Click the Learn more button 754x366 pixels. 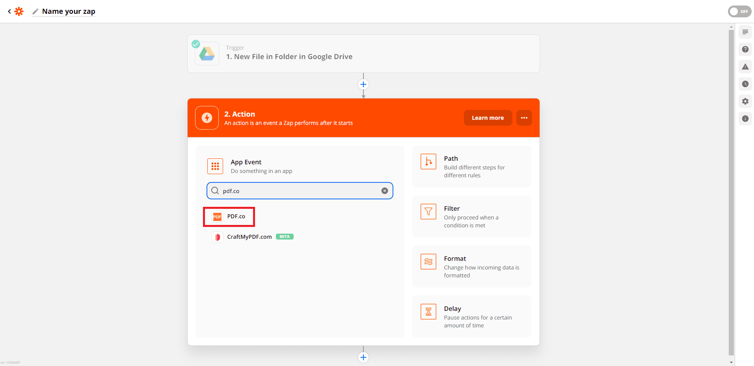pos(488,117)
